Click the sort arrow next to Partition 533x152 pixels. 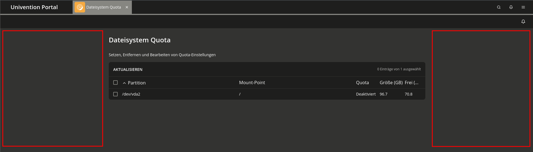coord(124,83)
